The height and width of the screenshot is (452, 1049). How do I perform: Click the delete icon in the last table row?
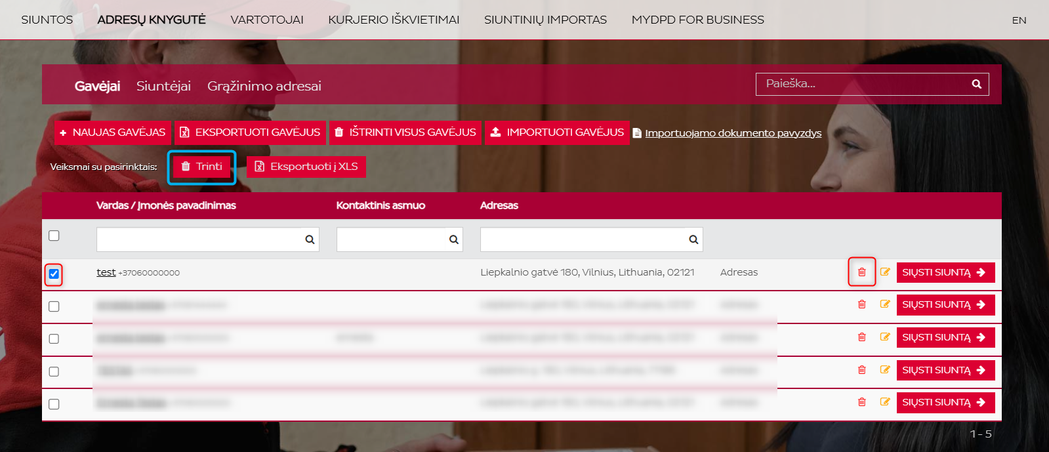click(861, 402)
